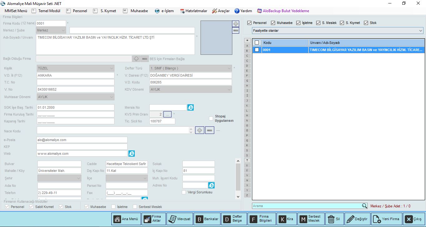Select the checkbox for company row 0001

(x=257, y=50)
